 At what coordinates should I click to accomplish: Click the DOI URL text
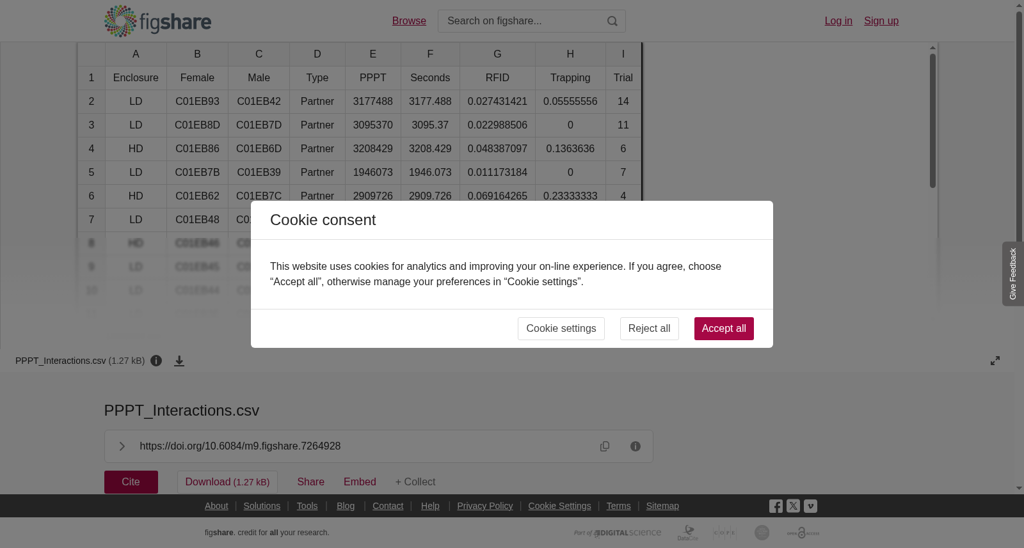click(240, 446)
